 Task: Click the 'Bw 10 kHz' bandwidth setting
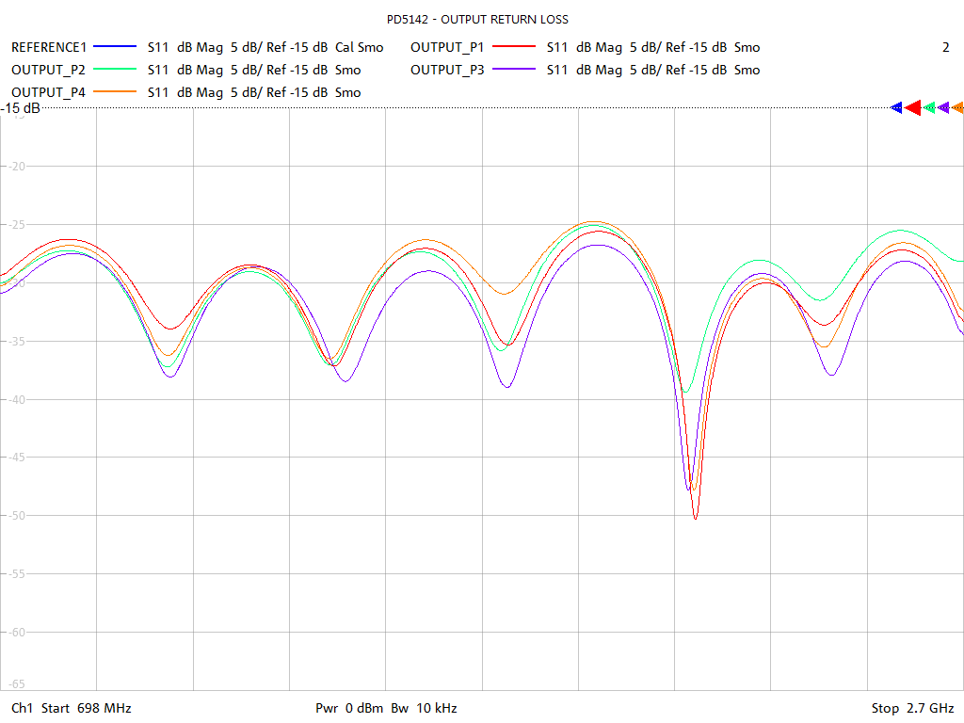(425, 708)
